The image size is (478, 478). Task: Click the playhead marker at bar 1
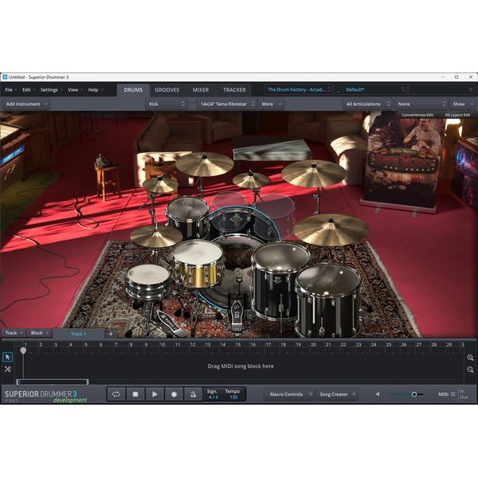pos(23,351)
